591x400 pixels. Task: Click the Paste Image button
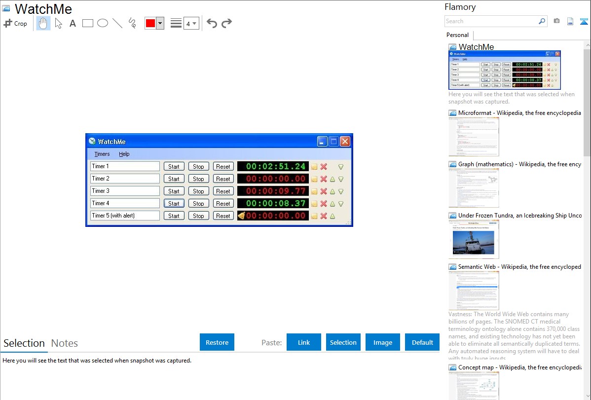pos(383,342)
